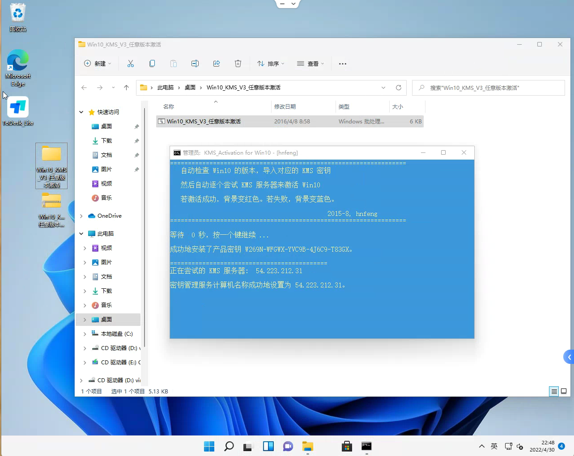The image size is (574, 456).
Task: Open the recent locations chevron
Action: point(113,88)
